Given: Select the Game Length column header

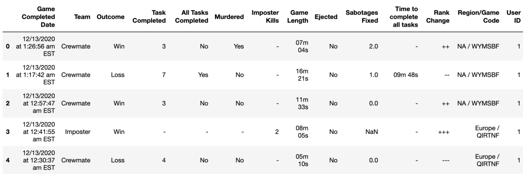Looking at the screenshot, I should 299,16.
